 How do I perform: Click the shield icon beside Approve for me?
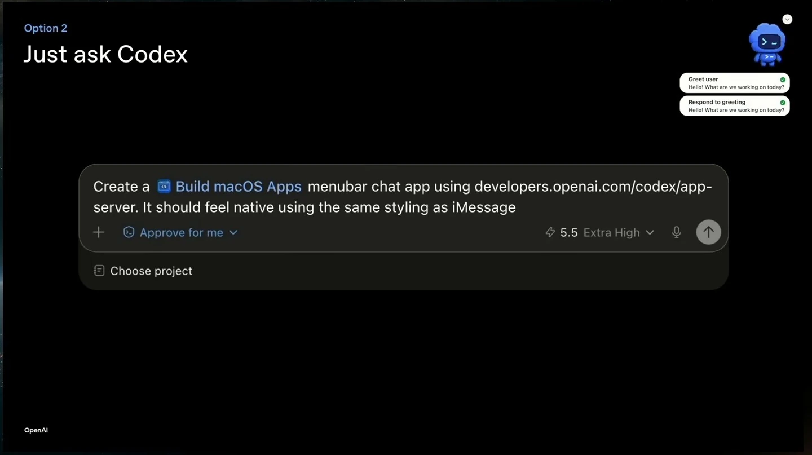129,232
